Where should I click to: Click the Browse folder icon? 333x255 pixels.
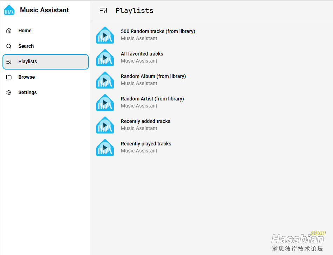click(x=9, y=77)
